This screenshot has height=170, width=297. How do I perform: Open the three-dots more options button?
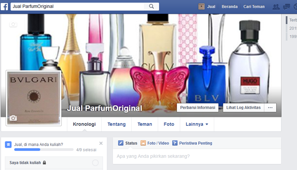(270, 107)
